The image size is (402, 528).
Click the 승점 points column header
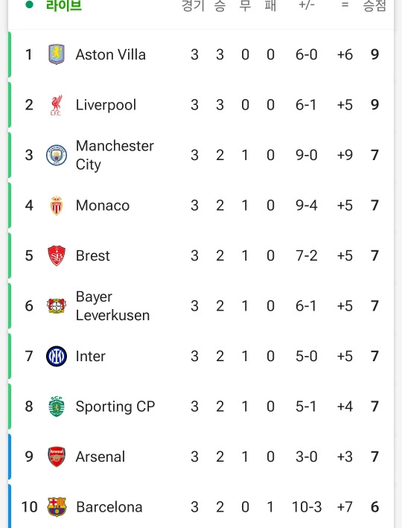tap(374, 5)
